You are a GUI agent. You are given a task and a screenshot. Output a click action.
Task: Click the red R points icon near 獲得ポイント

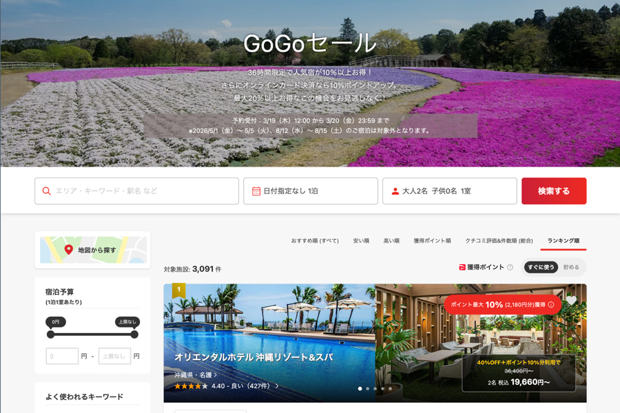click(x=462, y=266)
